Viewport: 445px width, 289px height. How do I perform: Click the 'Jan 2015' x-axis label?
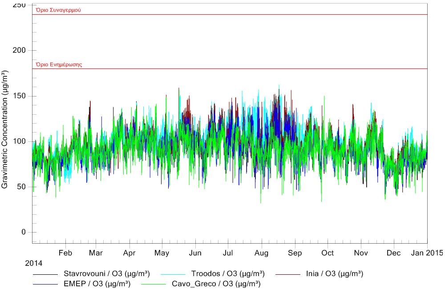point(427,253)
